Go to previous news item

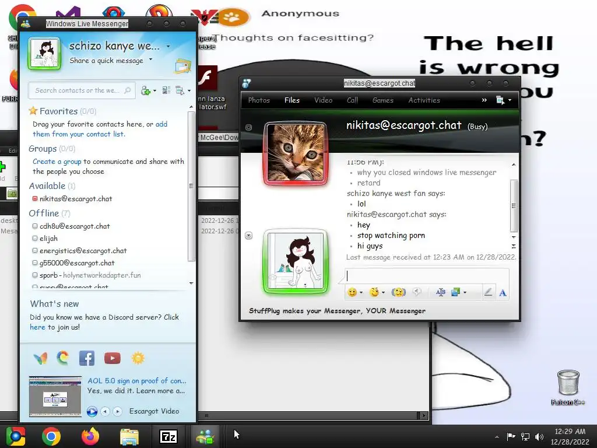106,411
